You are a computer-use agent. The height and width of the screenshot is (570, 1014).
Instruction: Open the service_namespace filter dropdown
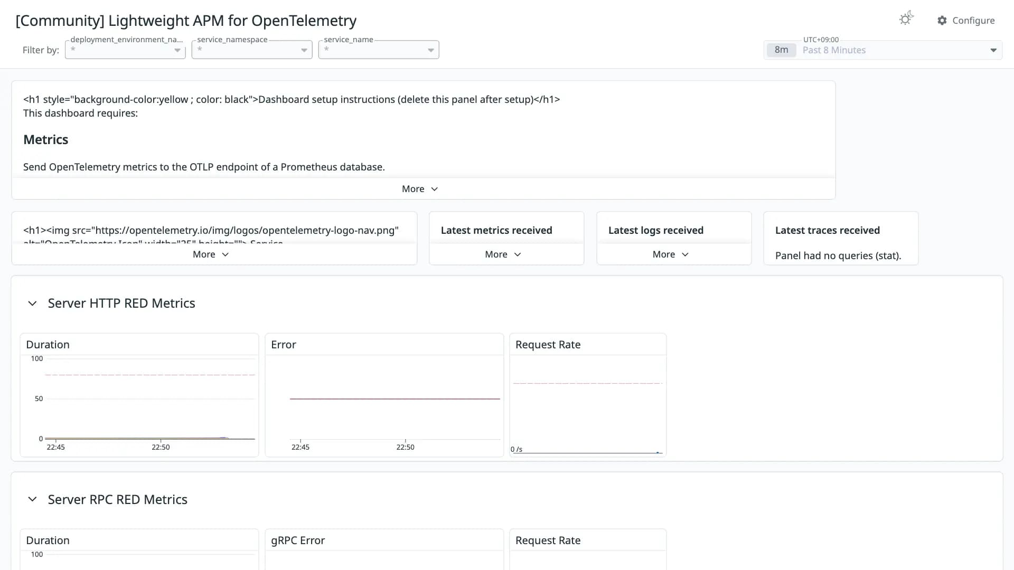tap(252, 50)
